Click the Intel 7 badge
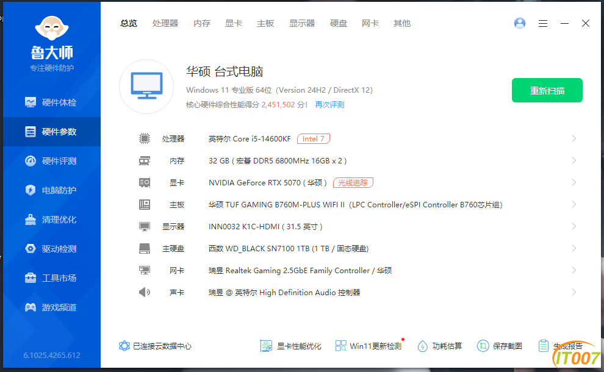Screen dimensions: 604x372 314,138
